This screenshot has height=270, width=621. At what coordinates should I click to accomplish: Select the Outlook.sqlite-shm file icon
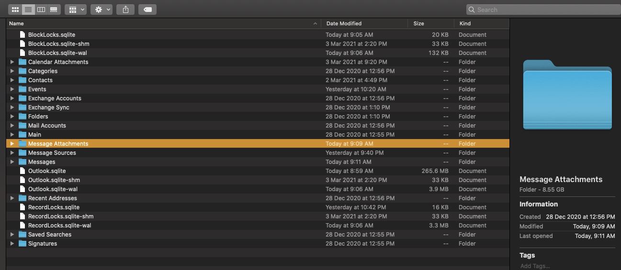(x=22, y=180)
